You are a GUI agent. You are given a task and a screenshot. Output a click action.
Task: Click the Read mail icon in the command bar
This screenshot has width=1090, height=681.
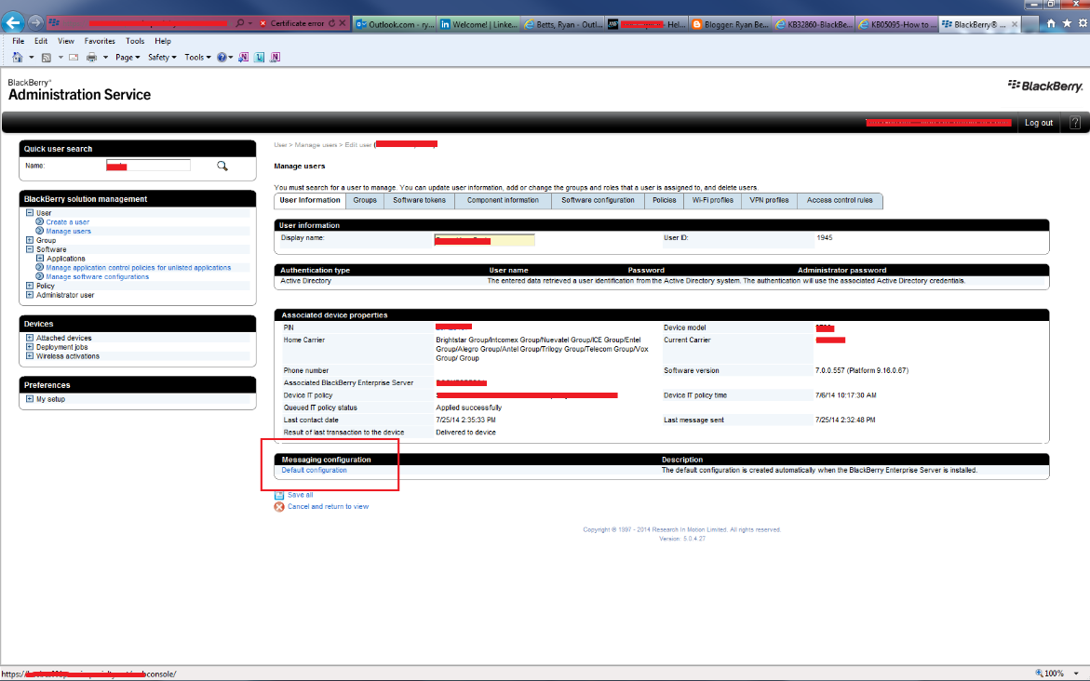(x=74, y=57)
